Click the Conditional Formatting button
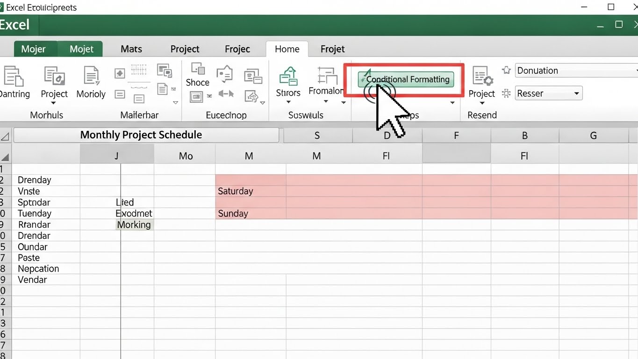638x359 pixels. tap(405, 79)
